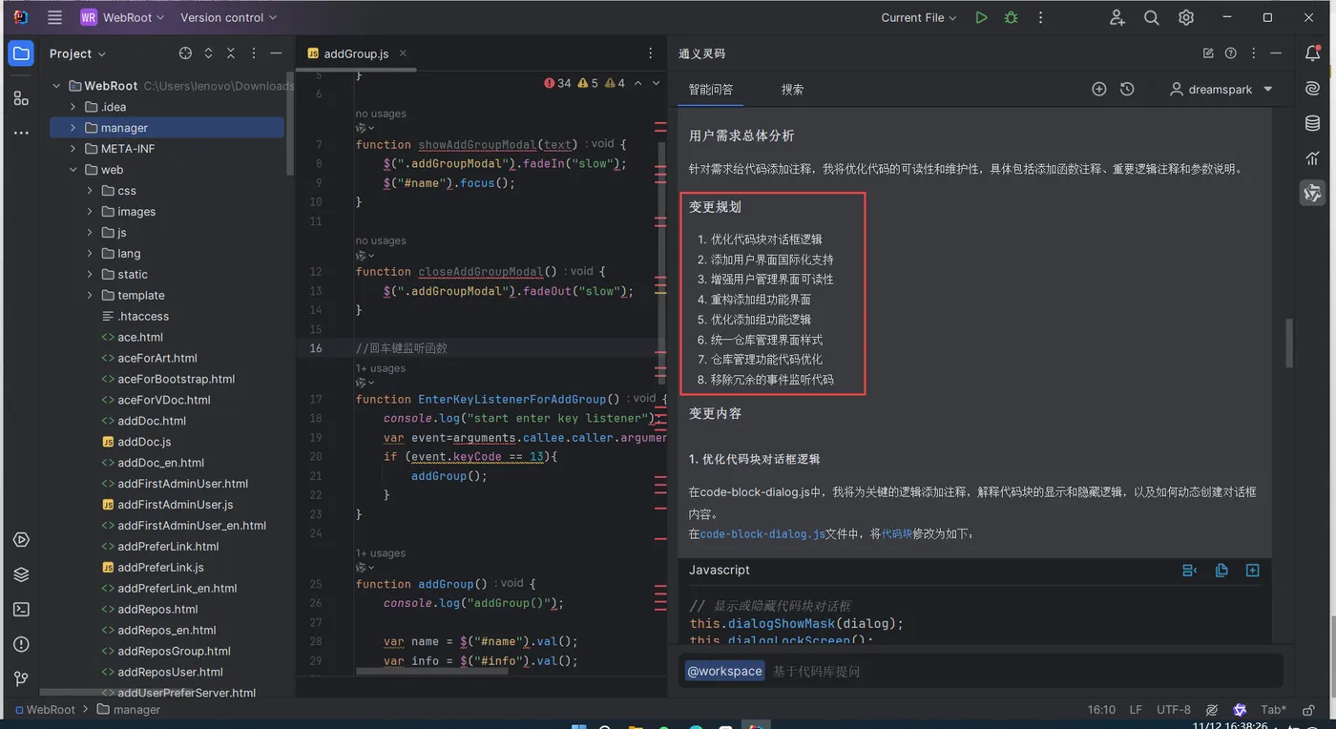Open code-block-dialog.js file link
This screenshot has width=1336, height=729.
click(762, 534)
